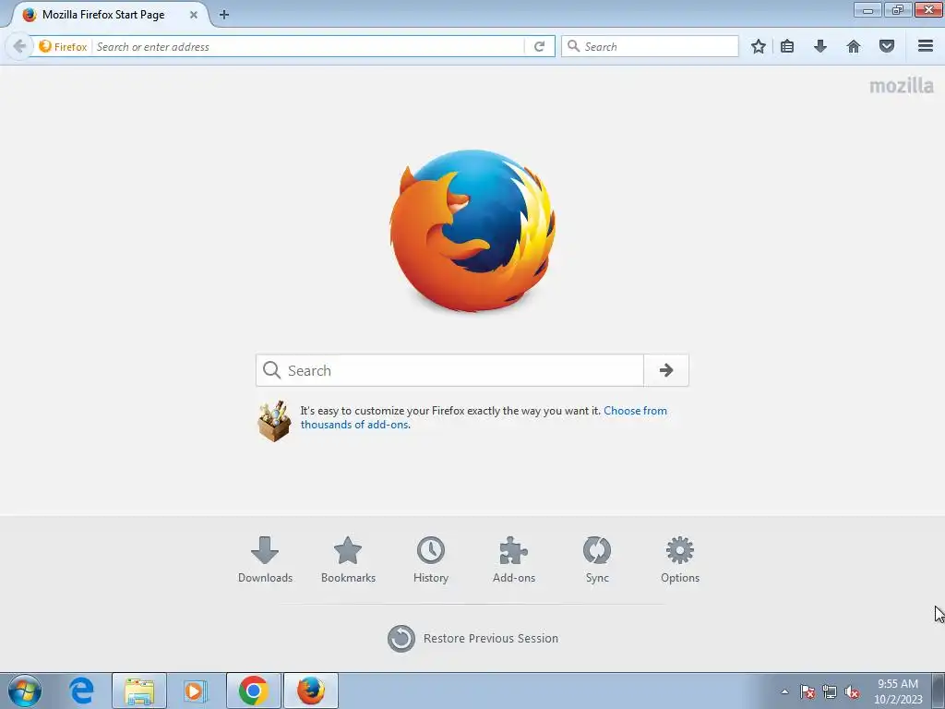Reload the page with the refresh icon
945x709 pixels.
[539, 46]
